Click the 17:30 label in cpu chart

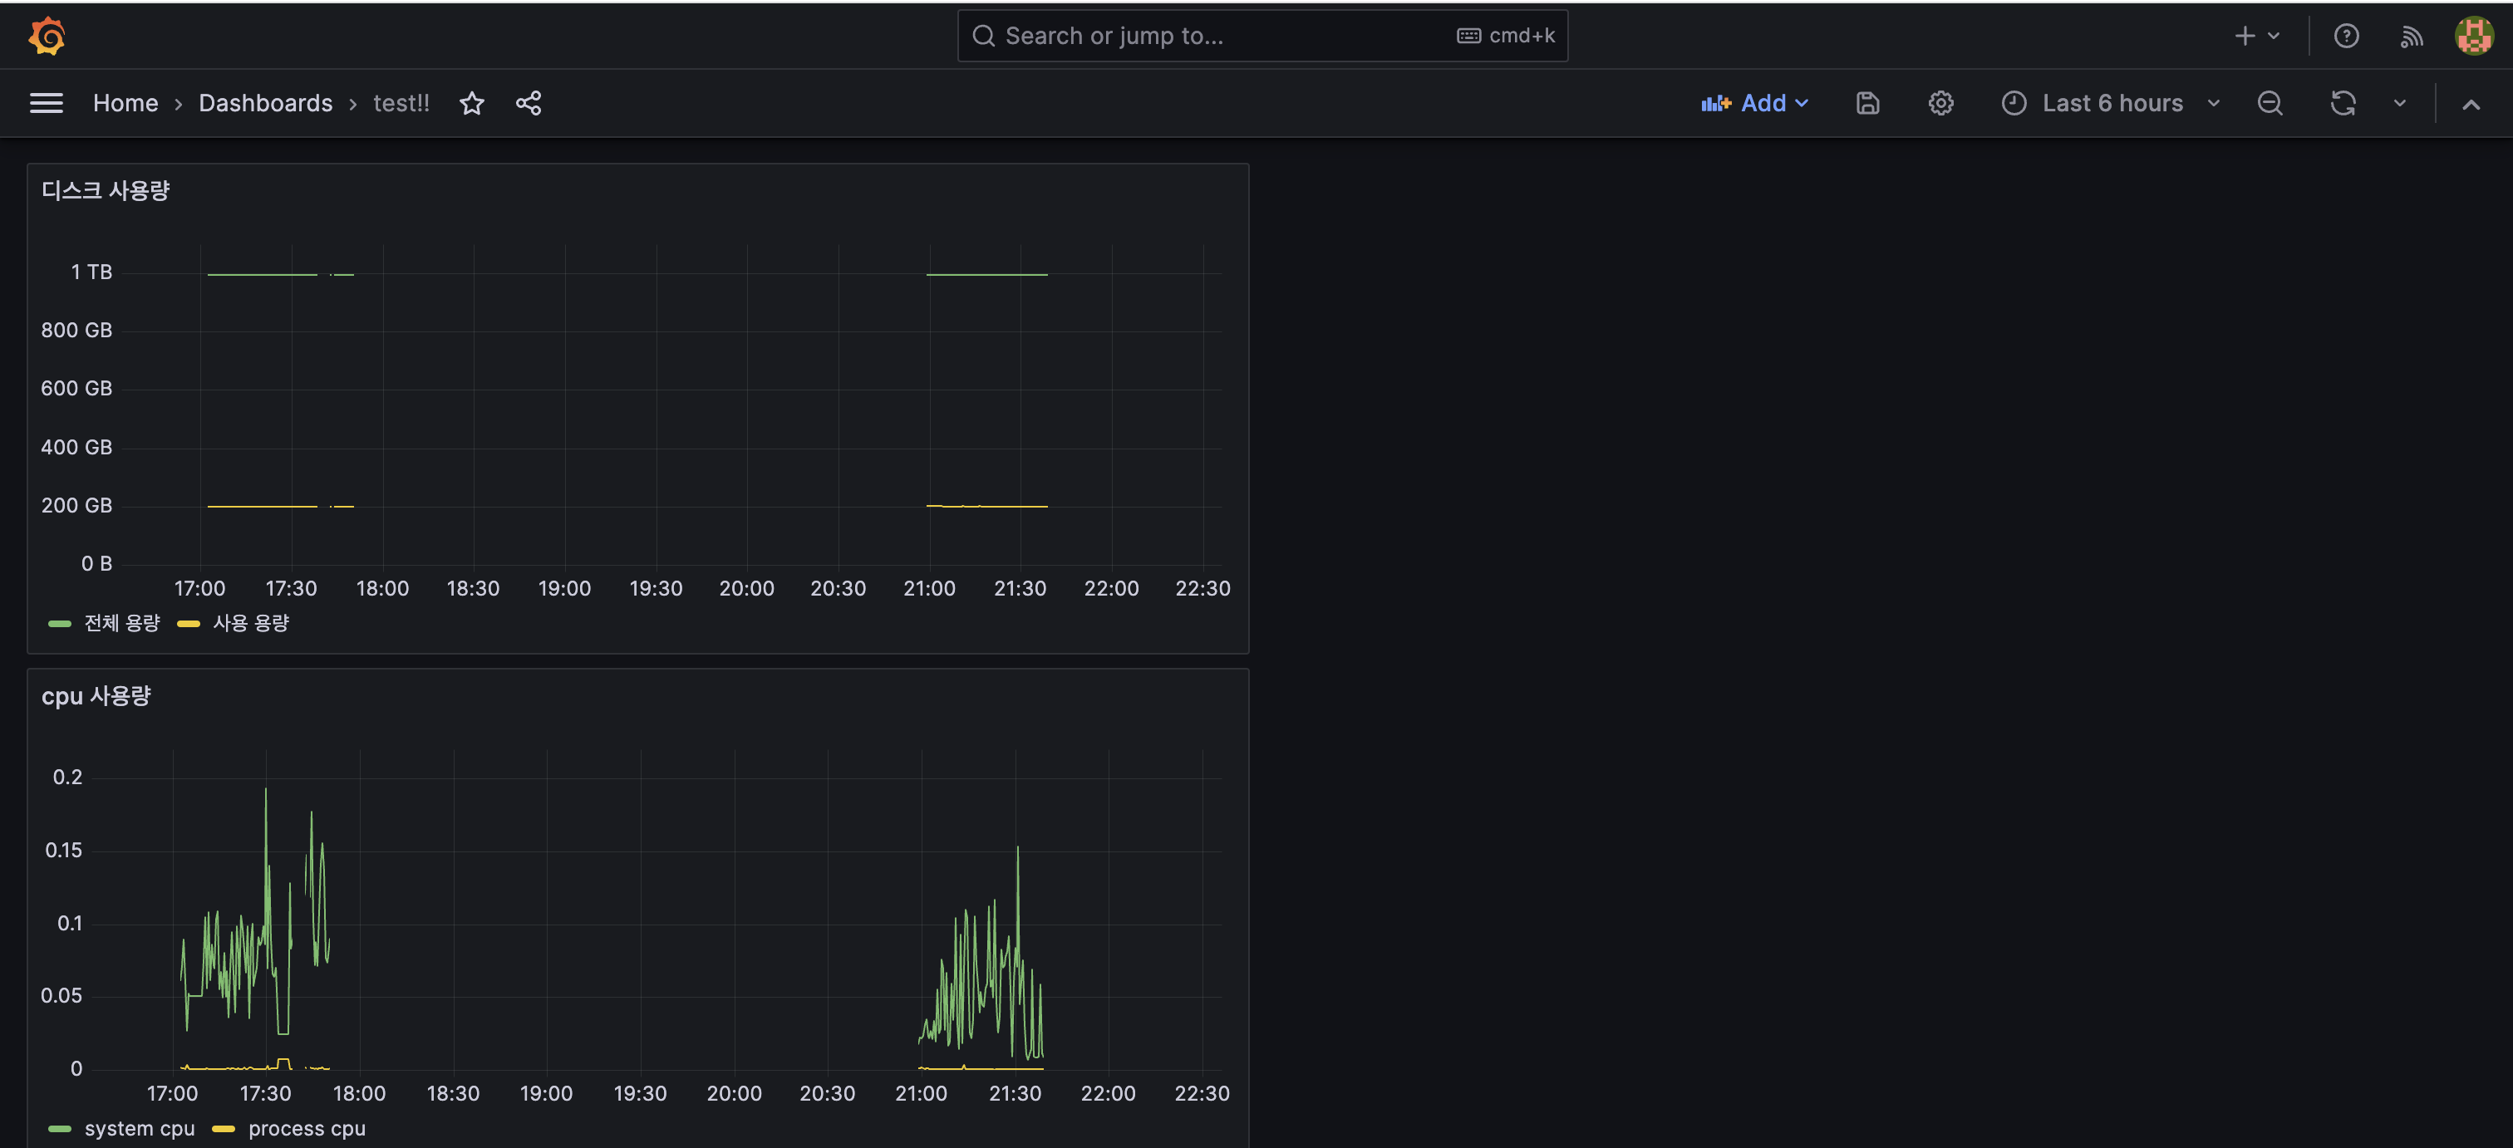pyautogui.click(x=265, y=1093)
